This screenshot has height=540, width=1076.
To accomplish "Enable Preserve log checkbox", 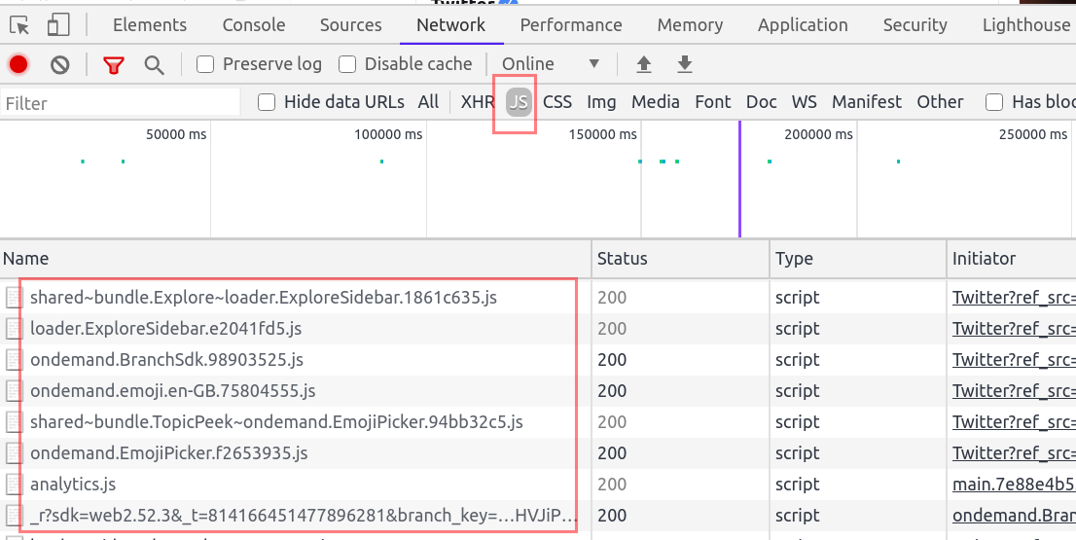I will tap(205, 64).
